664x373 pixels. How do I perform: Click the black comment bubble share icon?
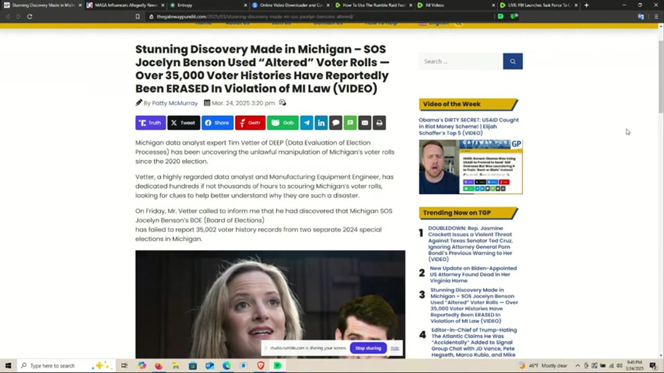click(336, 123)
